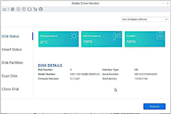
Task: Click the Total Sectors label
Action: [x=109, y=79]
